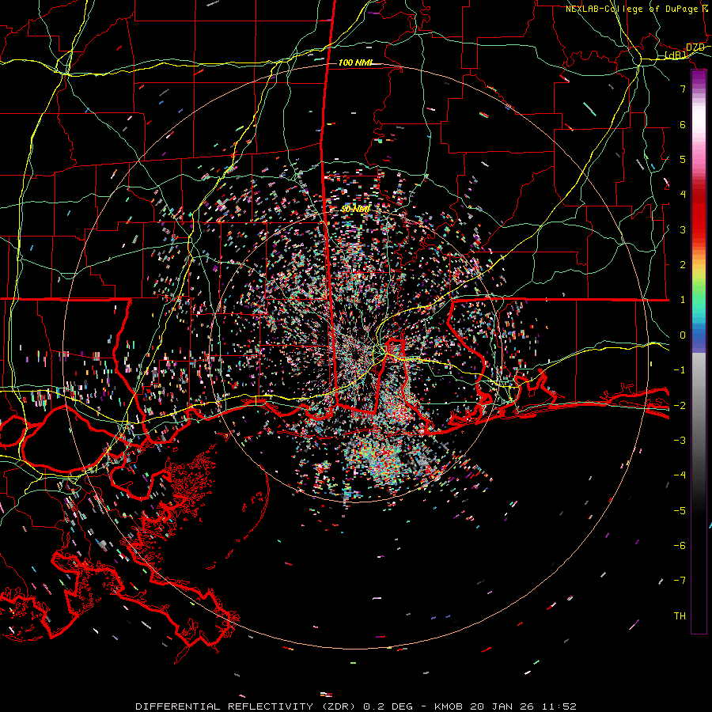Screen dimensions: 712x712
Task: Click the white band of the ZDR color bar
Action: (699, 119)
